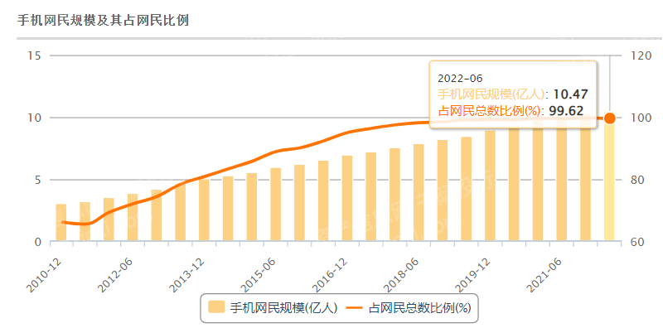Click the 手机网民规模(亿人) legend text
The width and height of the screenshot is (663, 328).
tap(283, 308)
